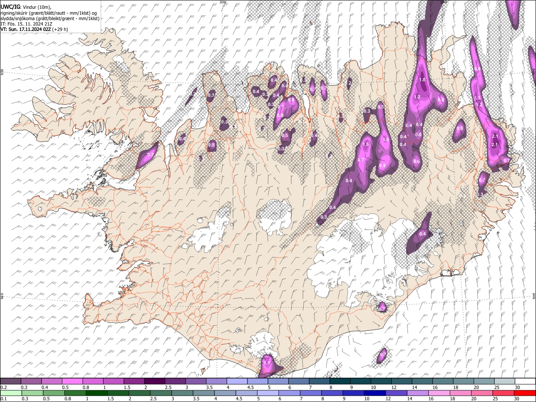Select the top-row swatch between 3 and 3.5
Image resolution: width=536 pixels, height=402 pixels.
[x=196, y=381]
